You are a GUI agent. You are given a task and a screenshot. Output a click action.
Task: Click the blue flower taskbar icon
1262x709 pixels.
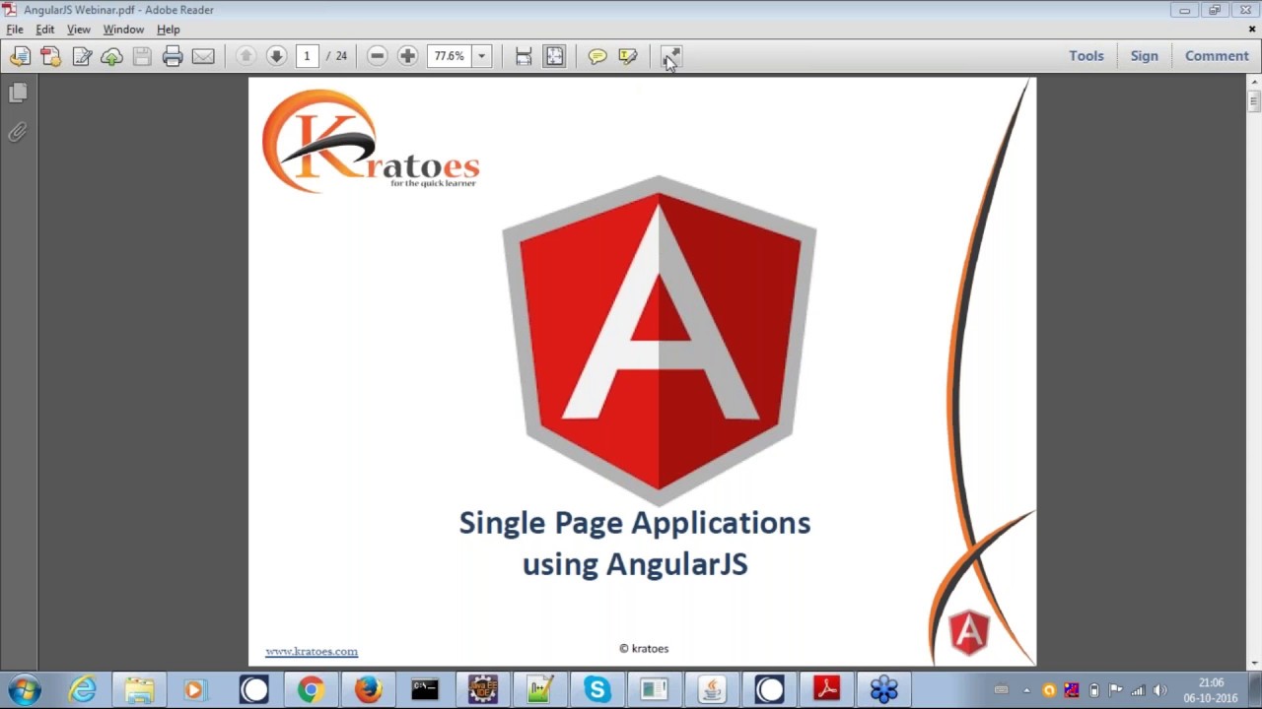click(883, 689)
